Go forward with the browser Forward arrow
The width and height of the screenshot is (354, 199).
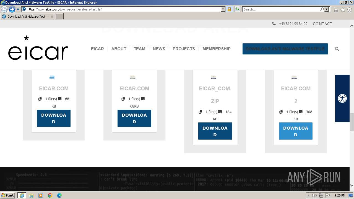(12, 9)
